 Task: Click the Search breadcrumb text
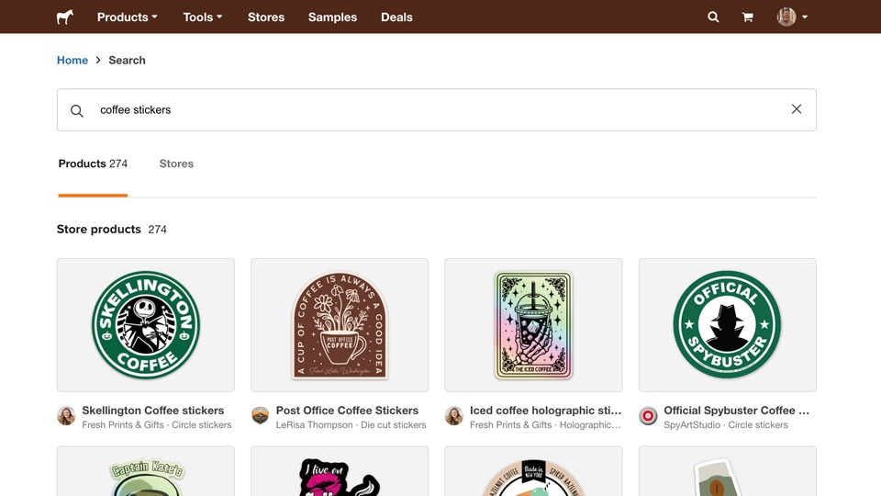coord(127,61)
